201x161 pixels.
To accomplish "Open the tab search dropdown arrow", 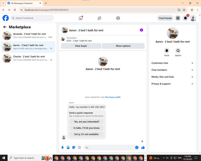I will click(3, 3).
